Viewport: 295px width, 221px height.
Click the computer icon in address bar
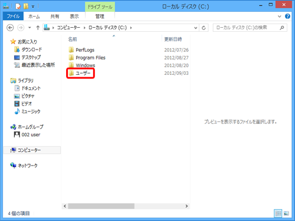[x=47, y=28]
